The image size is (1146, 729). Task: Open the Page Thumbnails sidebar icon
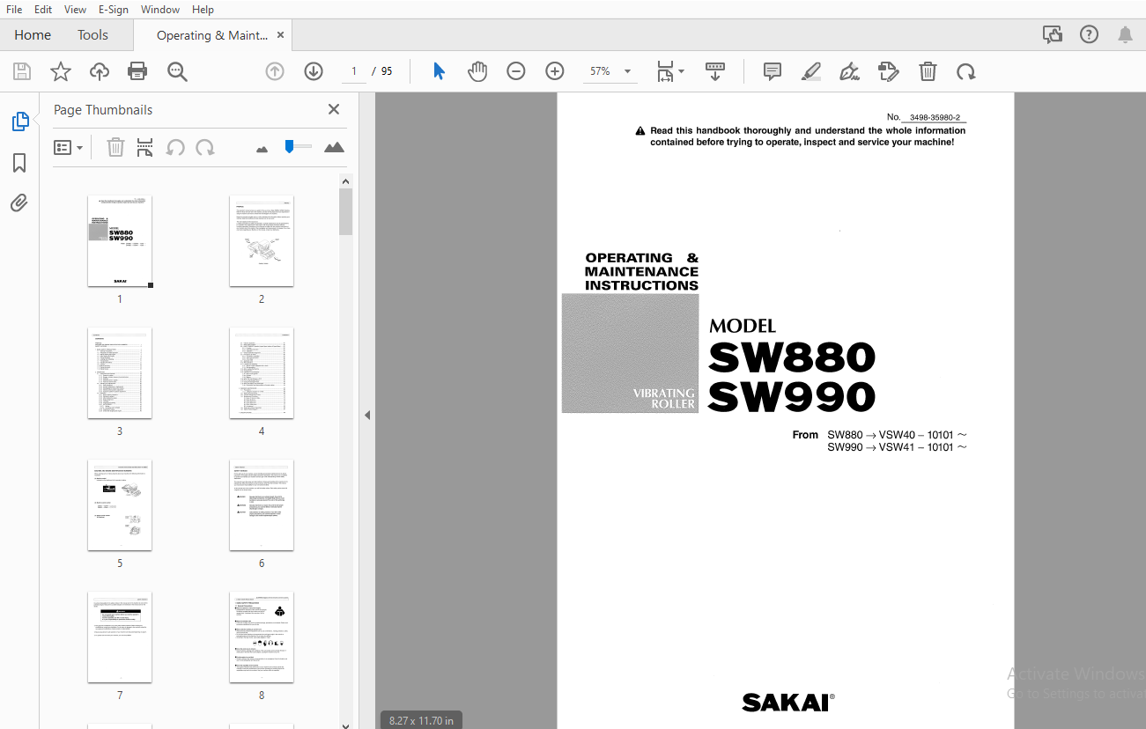(x=19, y=121)
